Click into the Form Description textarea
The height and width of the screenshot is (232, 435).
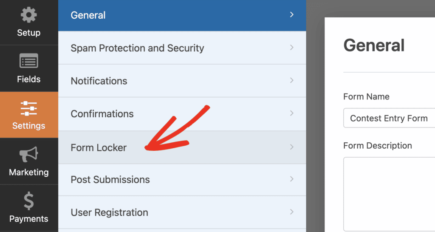coord(389,193)
